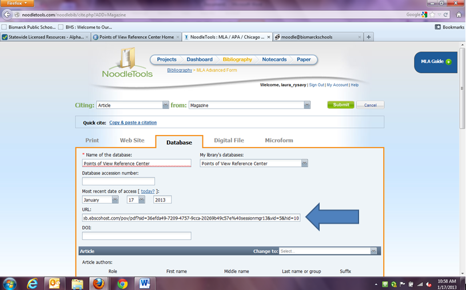Launch Internet Explorer from taskbar

click(x=32, y=284)
